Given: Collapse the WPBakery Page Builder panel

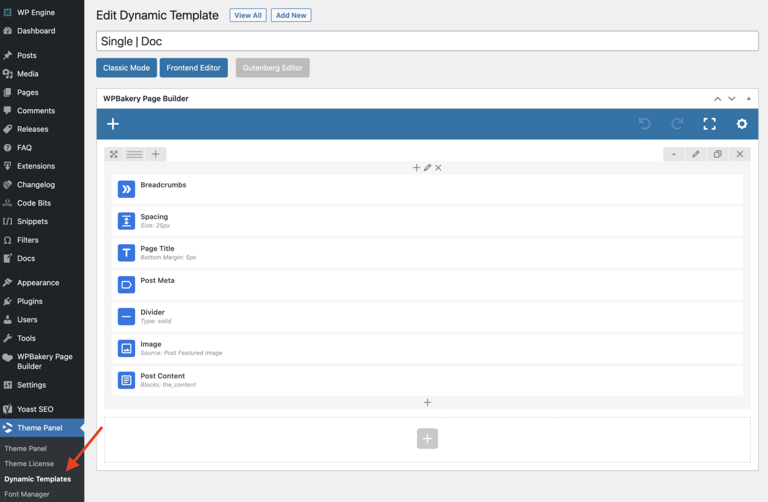Looking at the screenshot, I should [x=748, y=98].
